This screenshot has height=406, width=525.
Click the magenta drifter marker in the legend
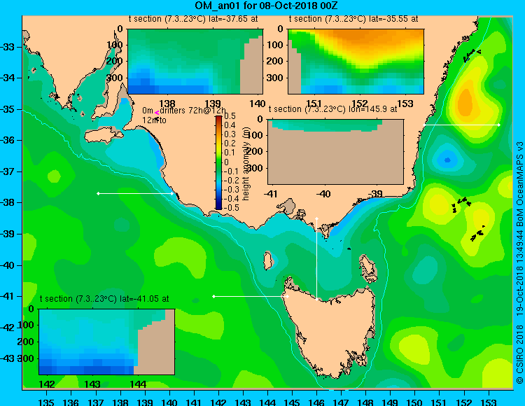click(x=156, y=113)
